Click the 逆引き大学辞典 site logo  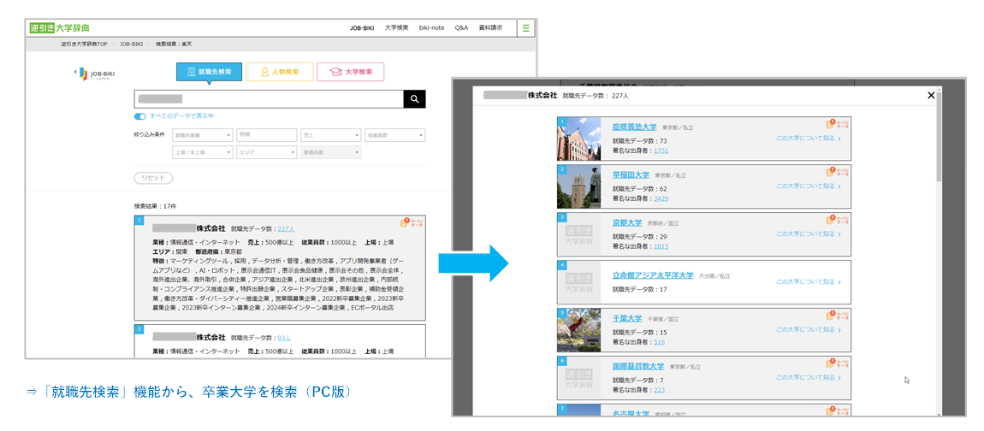tap(60, 27)
